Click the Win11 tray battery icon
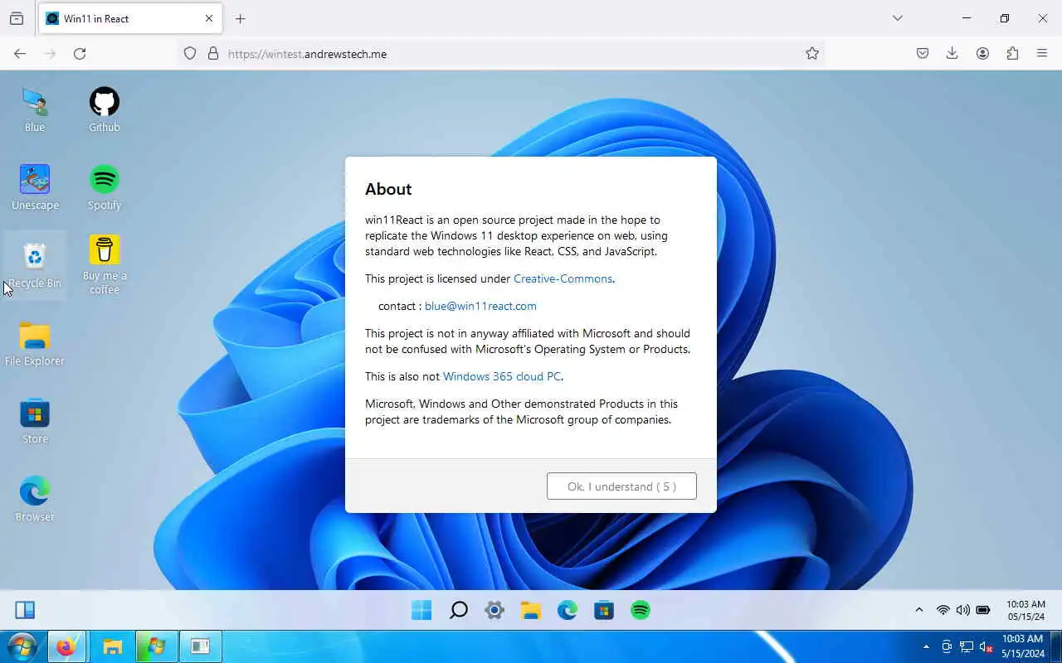Screen dimensions: 1062x663 pos(983,610)
